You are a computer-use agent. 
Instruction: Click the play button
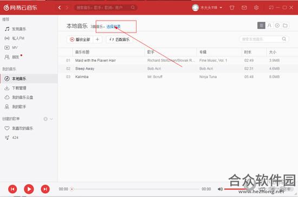tap(29, 189)
